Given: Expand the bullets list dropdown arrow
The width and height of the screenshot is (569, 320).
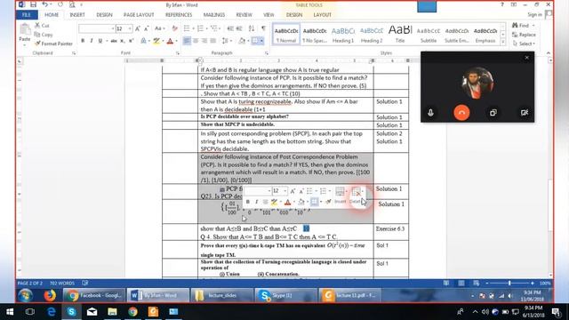Looking at the screenshot, I should [193, 28].
